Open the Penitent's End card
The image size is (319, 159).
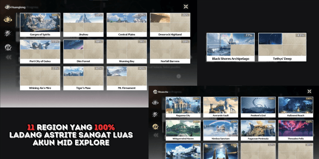click(258, 107)
